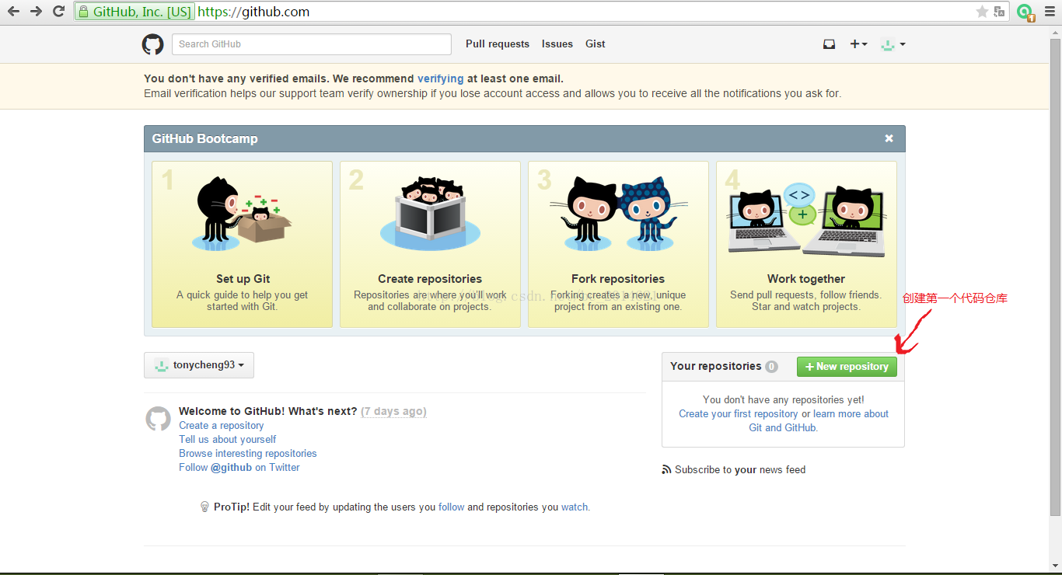
Task: Click the RSS feed icon
Action: pos(666,470)
